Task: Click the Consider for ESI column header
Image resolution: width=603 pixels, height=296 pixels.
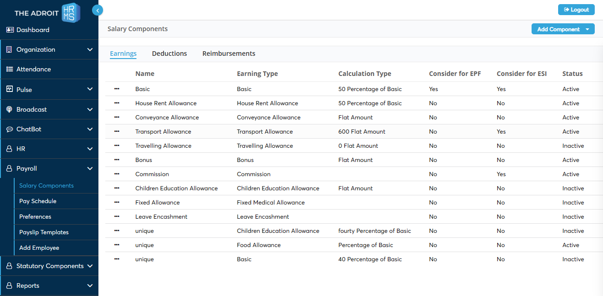Action: click(522, 74)
